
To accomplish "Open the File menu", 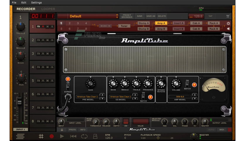I will click(14, 3).
